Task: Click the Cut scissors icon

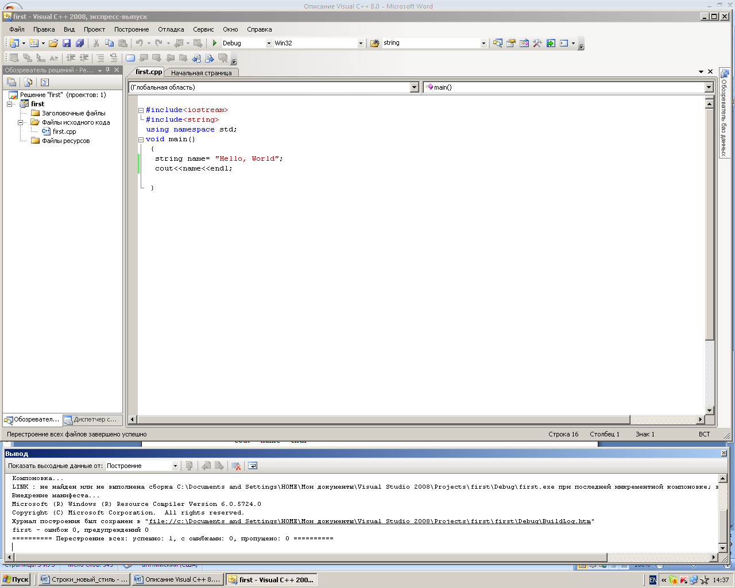Action: coord(96,43)
